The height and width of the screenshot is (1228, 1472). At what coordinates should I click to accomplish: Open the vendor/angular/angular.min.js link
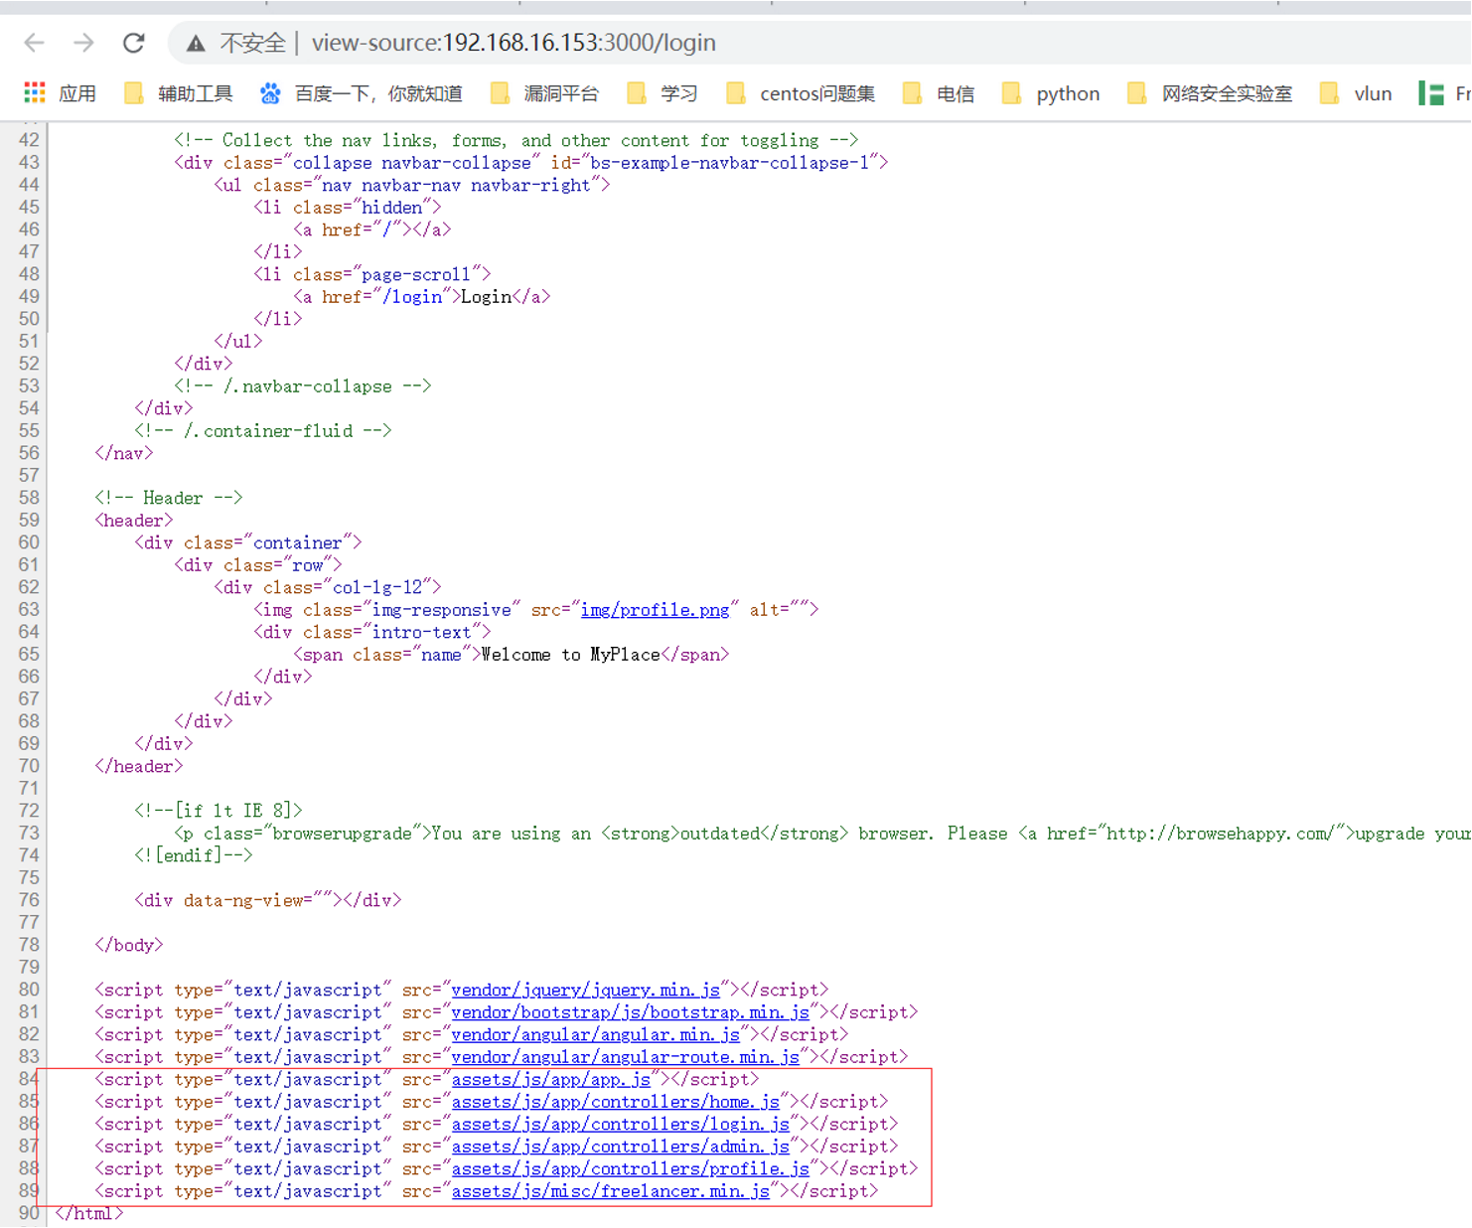click(596, 1034)
